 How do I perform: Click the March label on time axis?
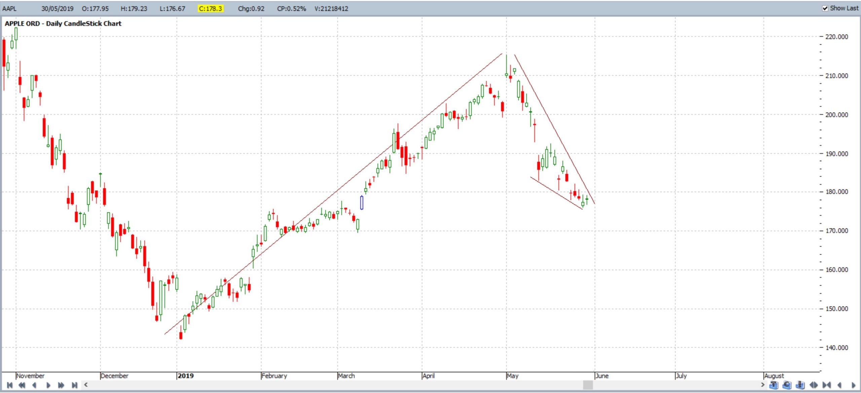click(346, 376)
